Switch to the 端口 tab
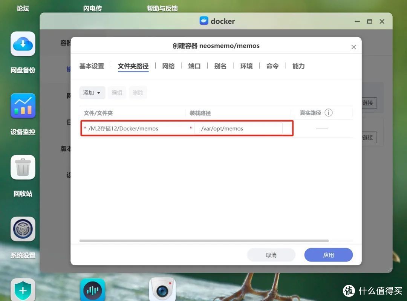The image size is (407, 301). 194,66
